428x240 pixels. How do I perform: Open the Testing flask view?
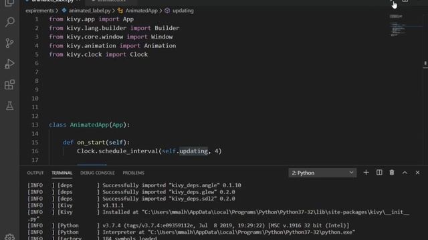point(9,105)
